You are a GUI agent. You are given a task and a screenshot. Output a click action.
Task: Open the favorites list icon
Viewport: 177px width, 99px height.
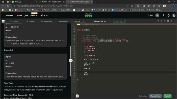pos(149,6)
